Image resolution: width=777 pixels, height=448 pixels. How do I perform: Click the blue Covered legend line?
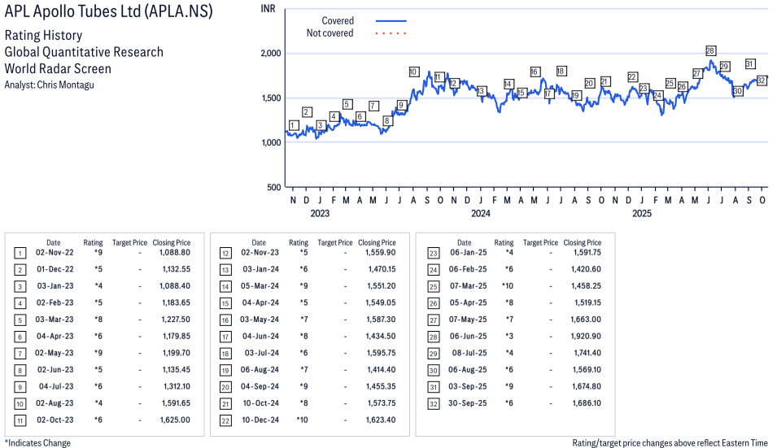click(391, 21)
